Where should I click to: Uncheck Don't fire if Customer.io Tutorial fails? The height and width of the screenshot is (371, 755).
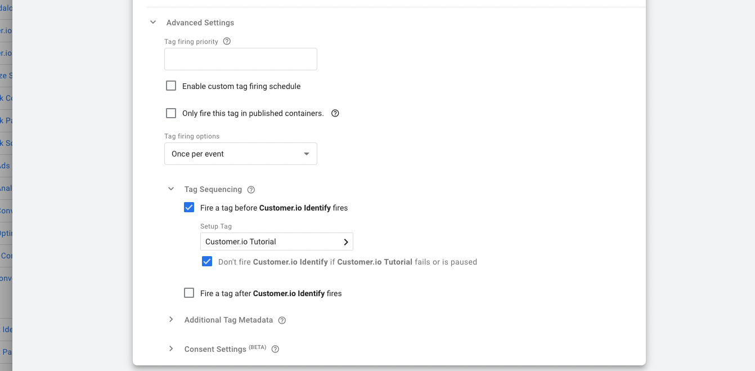pyautogui.click(x=207, y=262)
